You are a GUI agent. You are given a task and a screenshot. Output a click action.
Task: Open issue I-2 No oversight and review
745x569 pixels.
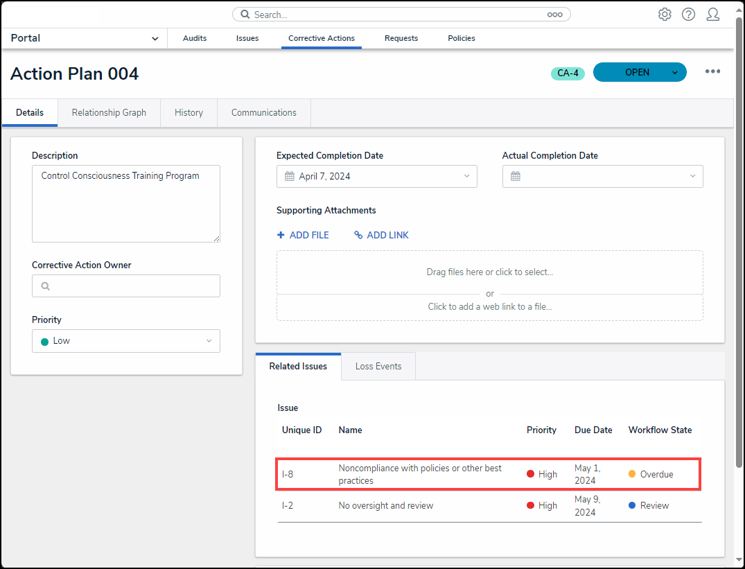pyautogui.click(x=385, y=506)
